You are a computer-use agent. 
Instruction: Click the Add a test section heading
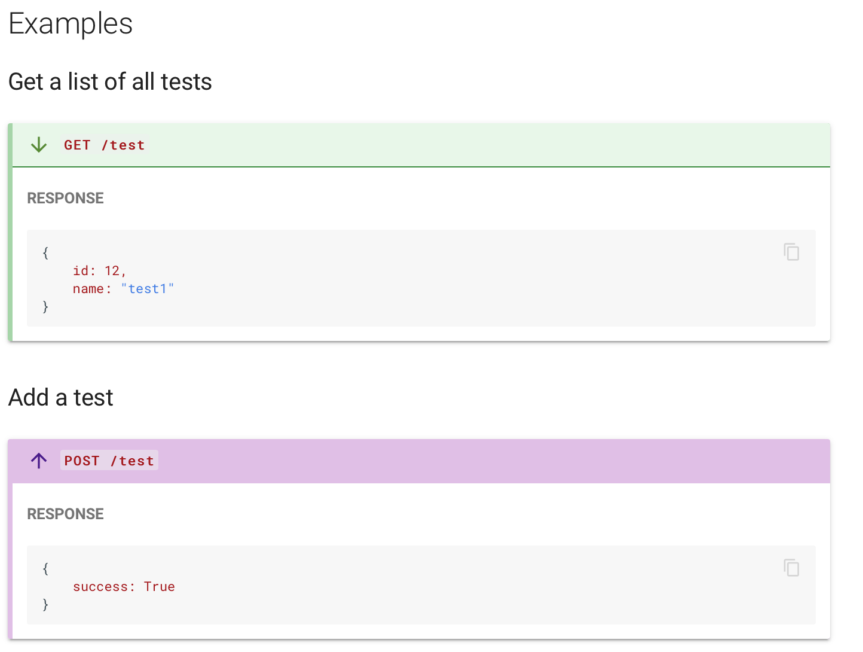click(60, 397)
